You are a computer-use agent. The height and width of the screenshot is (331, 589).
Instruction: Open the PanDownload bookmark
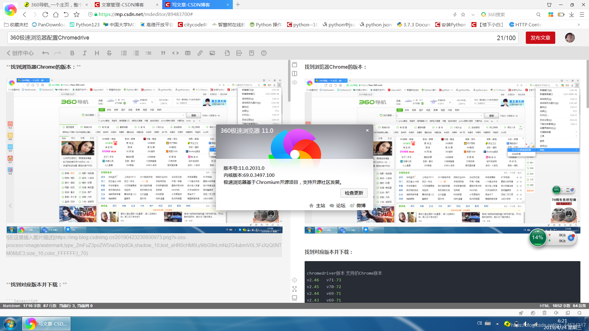(x=48, y=25)
